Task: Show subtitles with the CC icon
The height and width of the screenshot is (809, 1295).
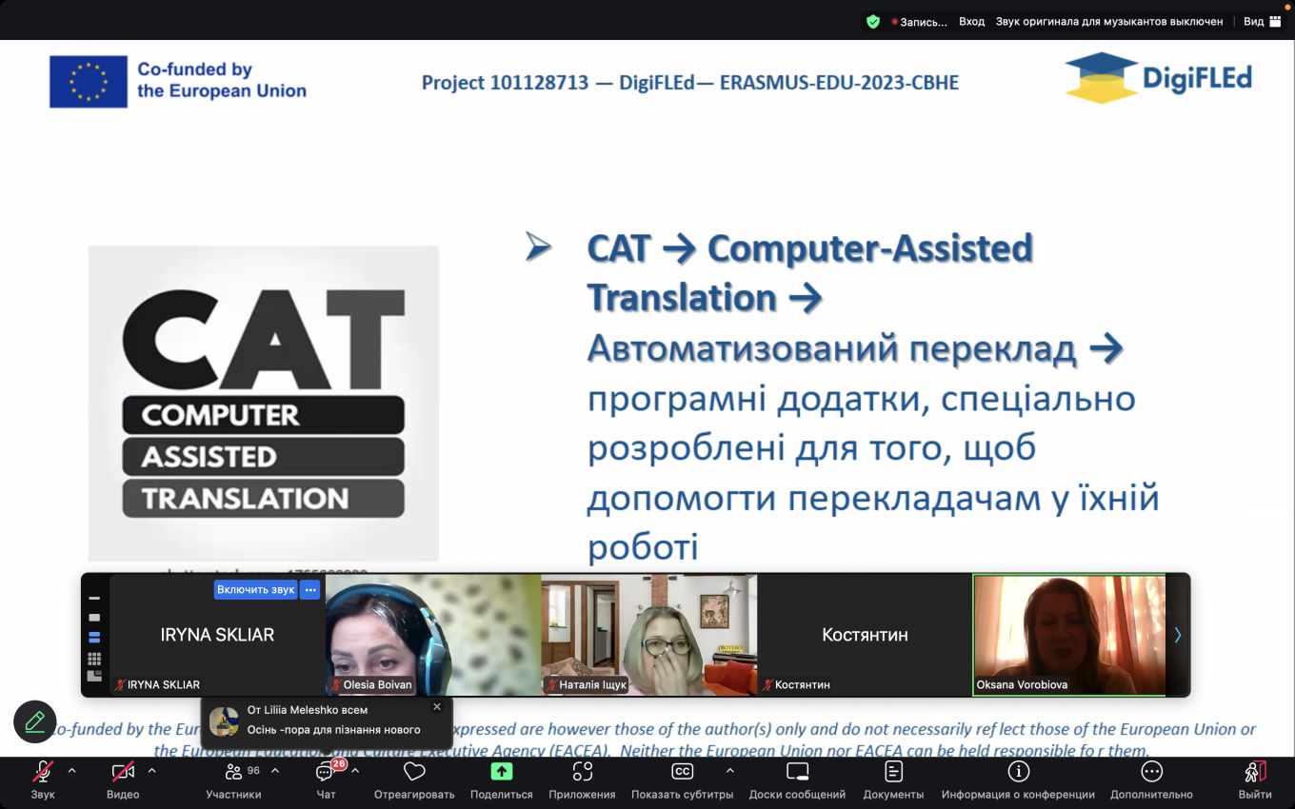Action: point(682,772)
